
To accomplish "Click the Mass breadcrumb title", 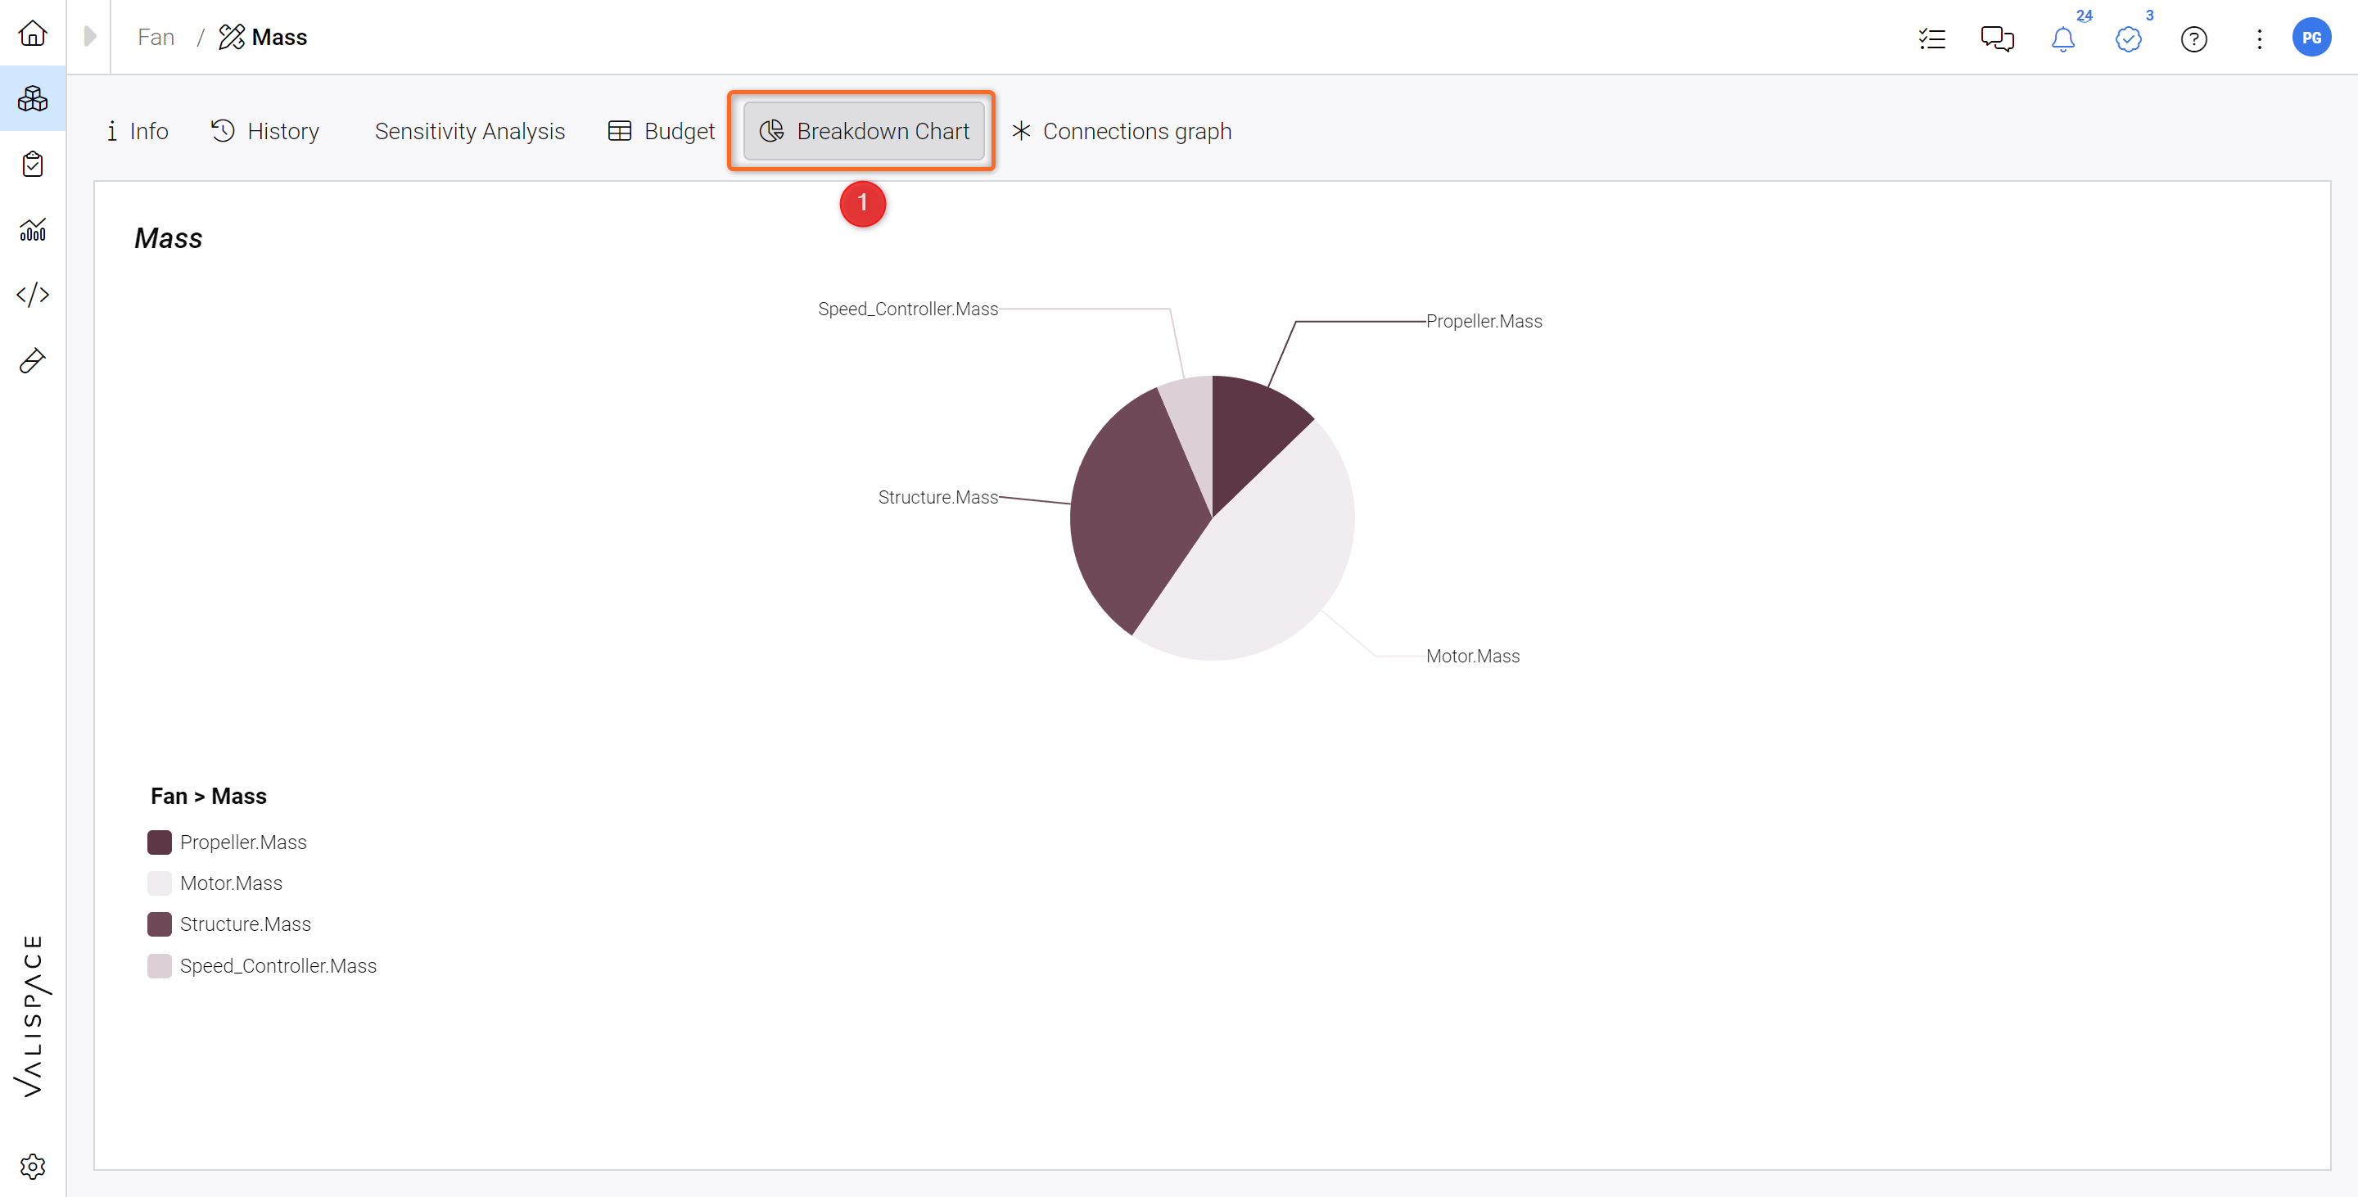I will 279,37.
